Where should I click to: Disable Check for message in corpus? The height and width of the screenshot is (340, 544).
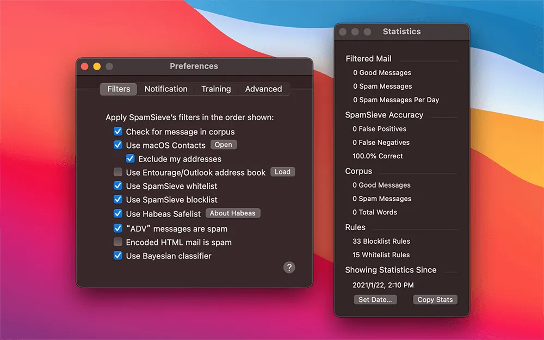[118, 132]
